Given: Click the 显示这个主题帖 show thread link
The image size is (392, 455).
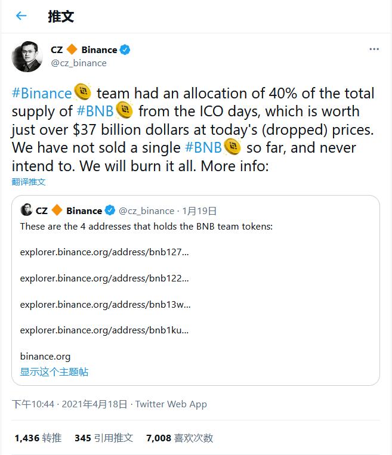Looking at the screenshot, I should pos(54,372).
